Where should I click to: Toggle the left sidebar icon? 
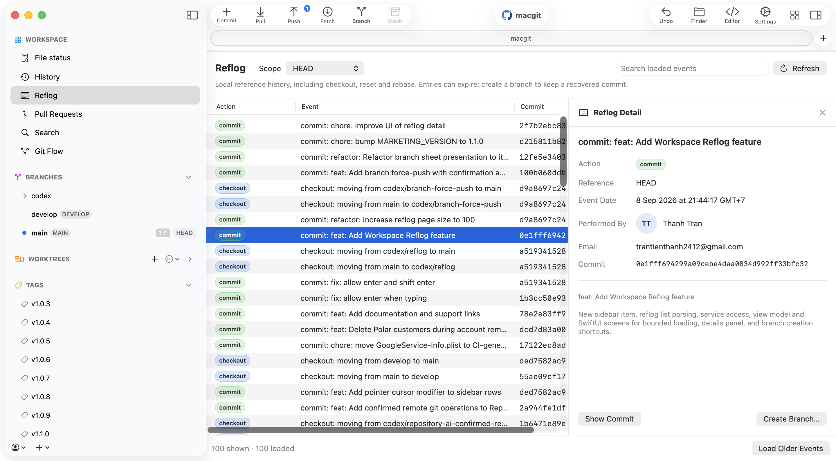click(x=192, y=15)
